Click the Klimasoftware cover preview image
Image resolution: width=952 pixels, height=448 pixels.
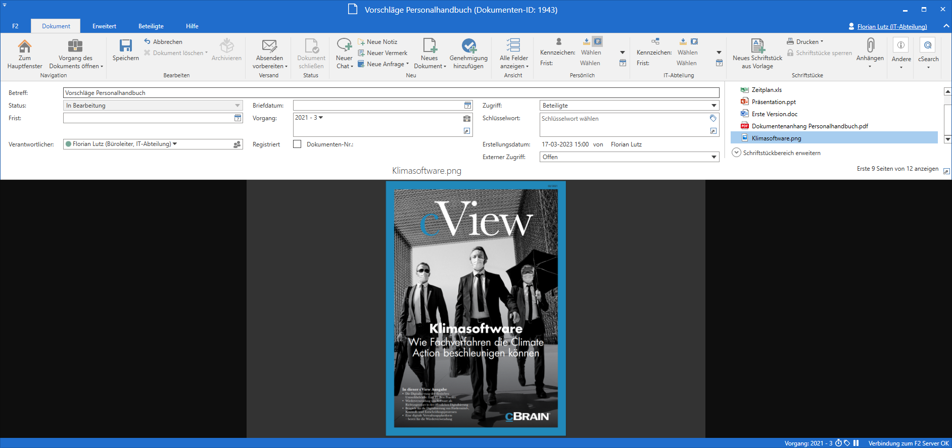476,309
